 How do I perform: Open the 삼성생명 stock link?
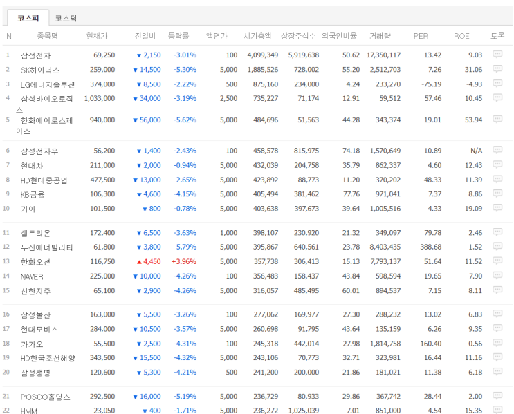tap(35, 373)
